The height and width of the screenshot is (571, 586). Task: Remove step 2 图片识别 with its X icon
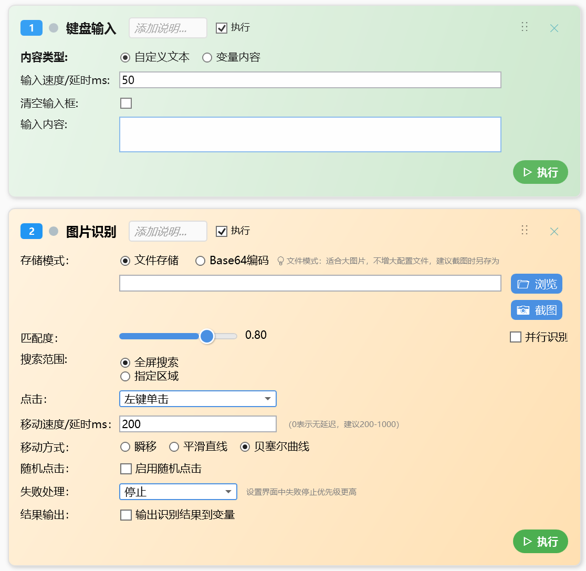point(554,232)
